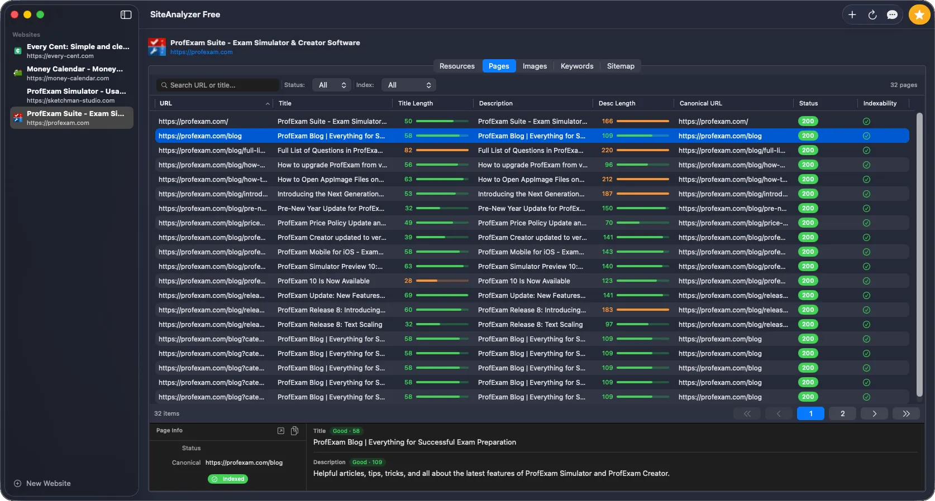Image resolution: width=935 pixels, height=501 pixels.
Task: Open https://profexam.com header link
Action: 202,52
